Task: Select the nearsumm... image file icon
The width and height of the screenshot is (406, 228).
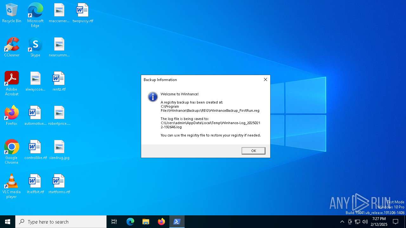Action: pyautogui.click(x=59, y=47)
